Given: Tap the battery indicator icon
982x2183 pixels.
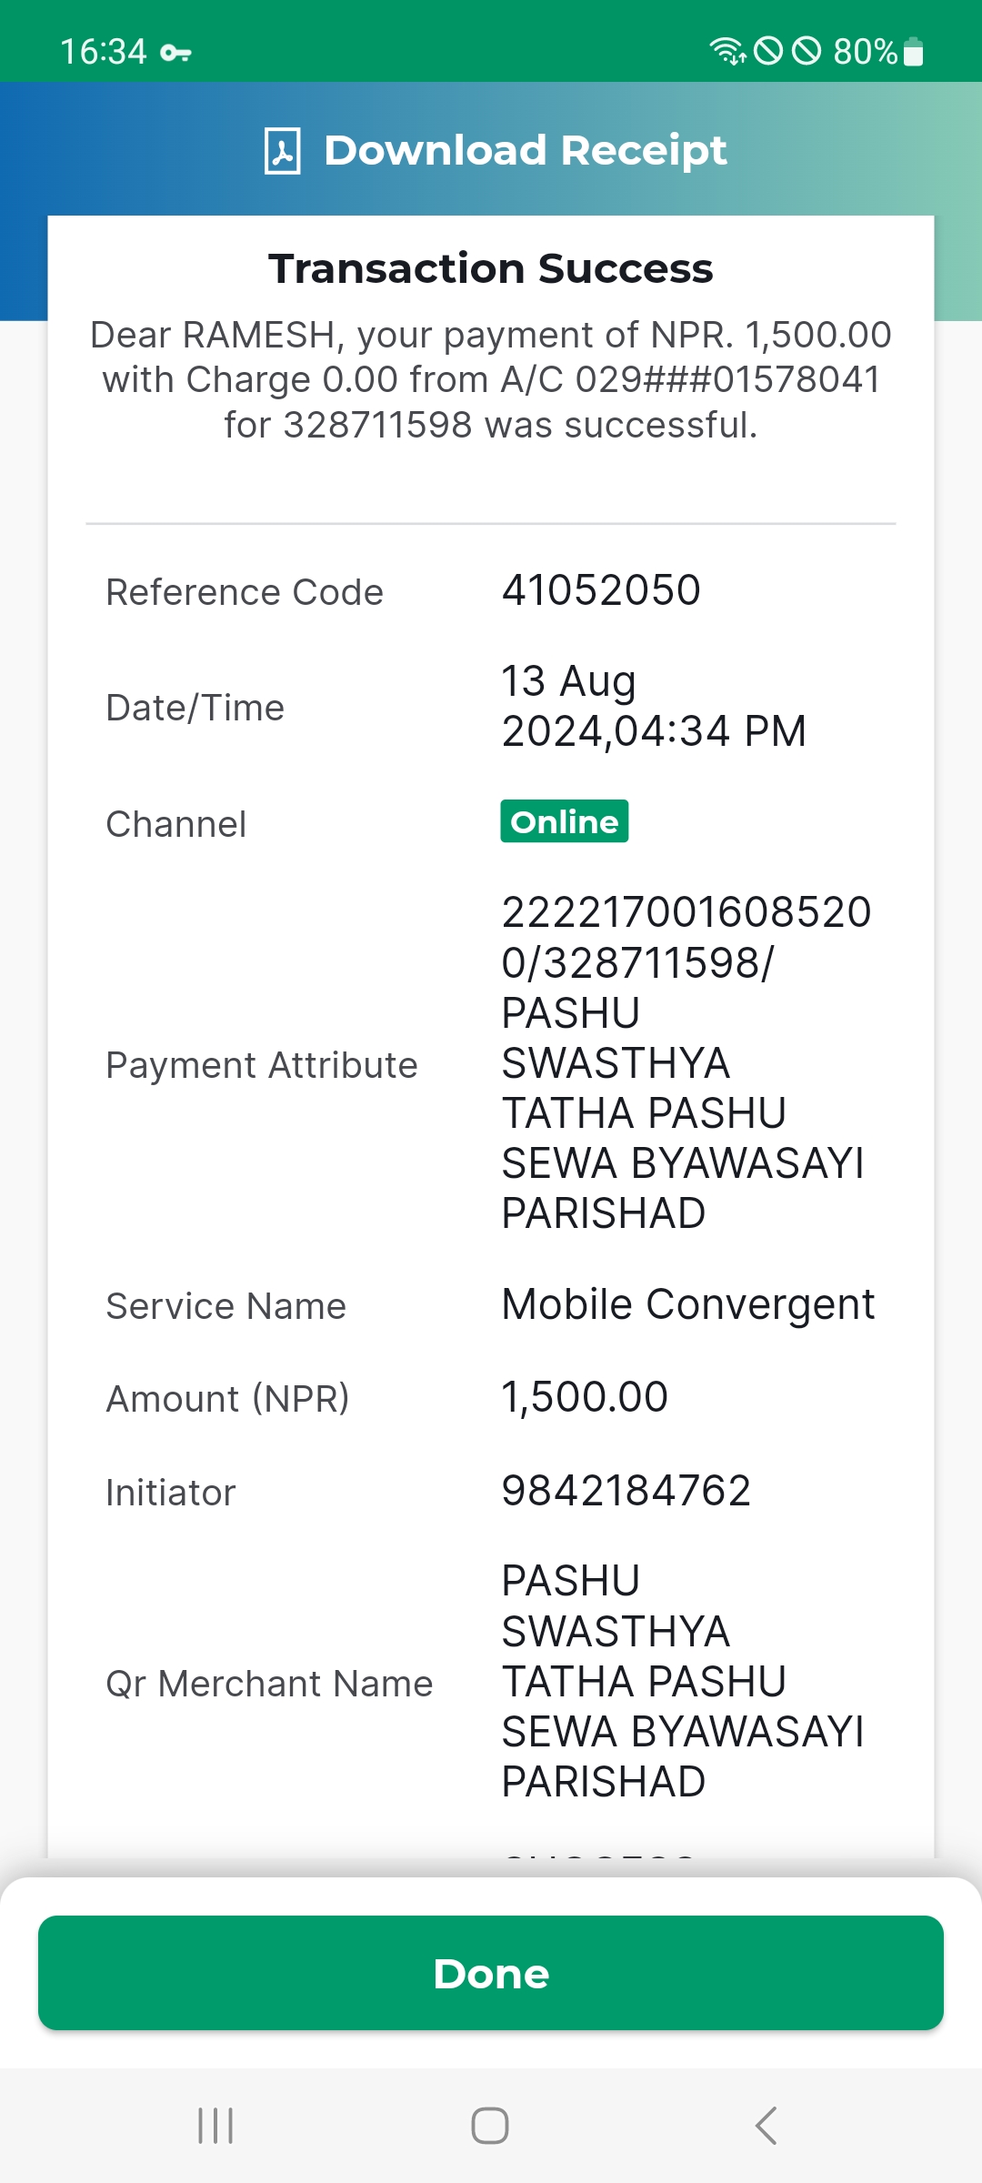Looking at the screenshot, I should pyautogui.click(x=914, y=52).
